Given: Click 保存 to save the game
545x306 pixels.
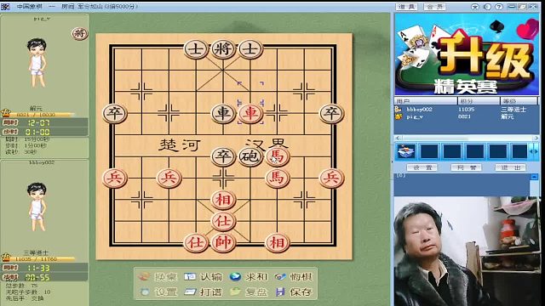Looking at the screenshot, I should coord(294,292).
